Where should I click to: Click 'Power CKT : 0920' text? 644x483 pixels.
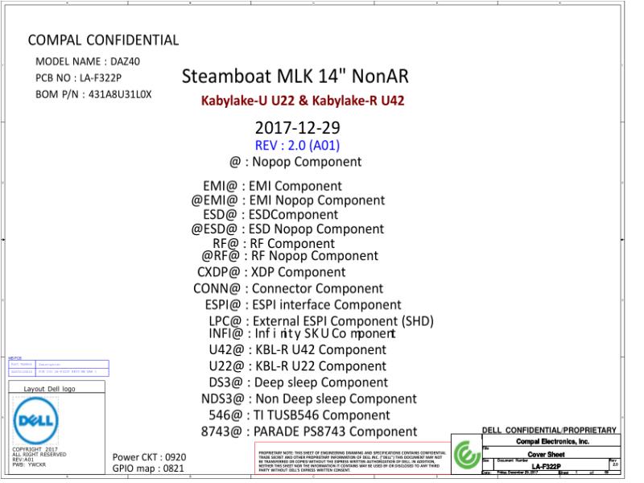point(149,457)
